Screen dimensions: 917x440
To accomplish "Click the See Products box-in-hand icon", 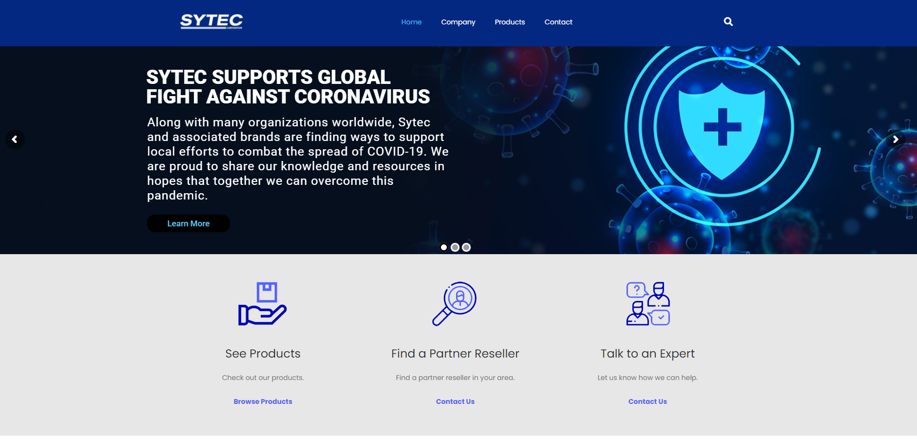I will 262,303.
